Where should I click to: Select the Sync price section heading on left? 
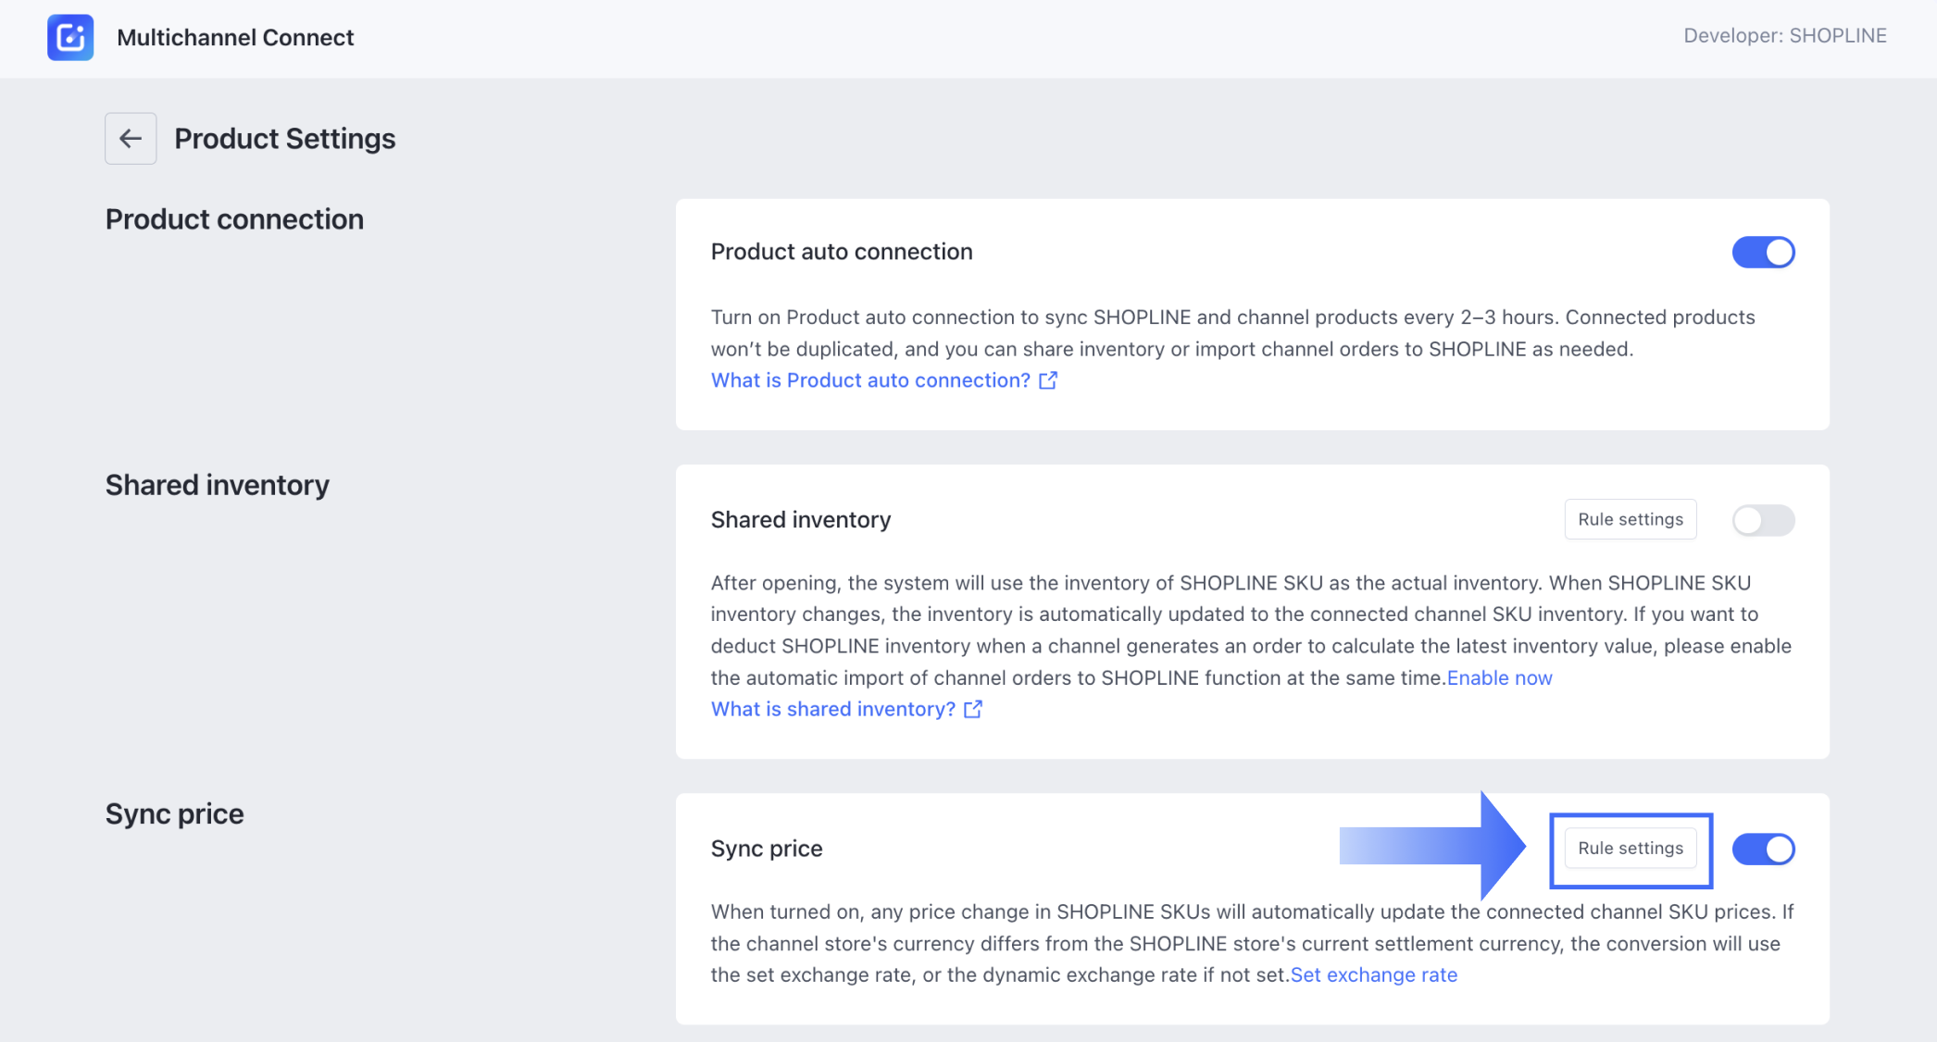point(175,813)
